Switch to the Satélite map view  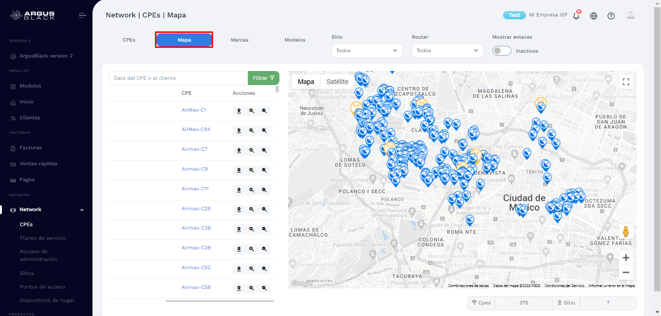click(337, 81)
